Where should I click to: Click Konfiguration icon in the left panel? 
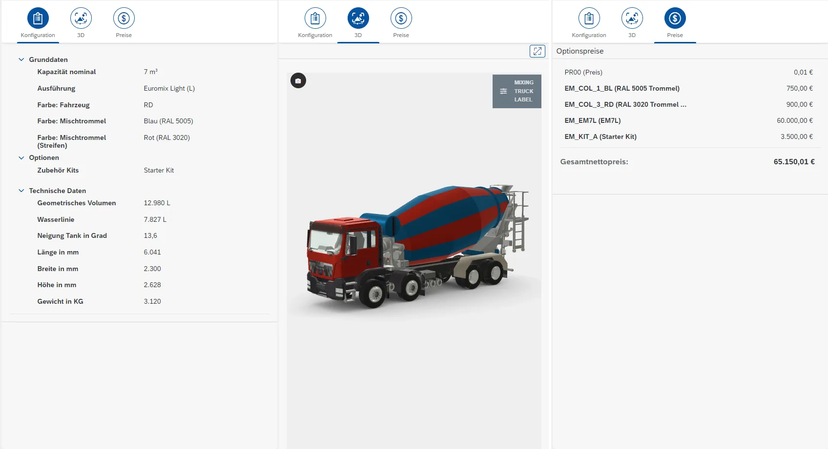(x=38, y=19)
